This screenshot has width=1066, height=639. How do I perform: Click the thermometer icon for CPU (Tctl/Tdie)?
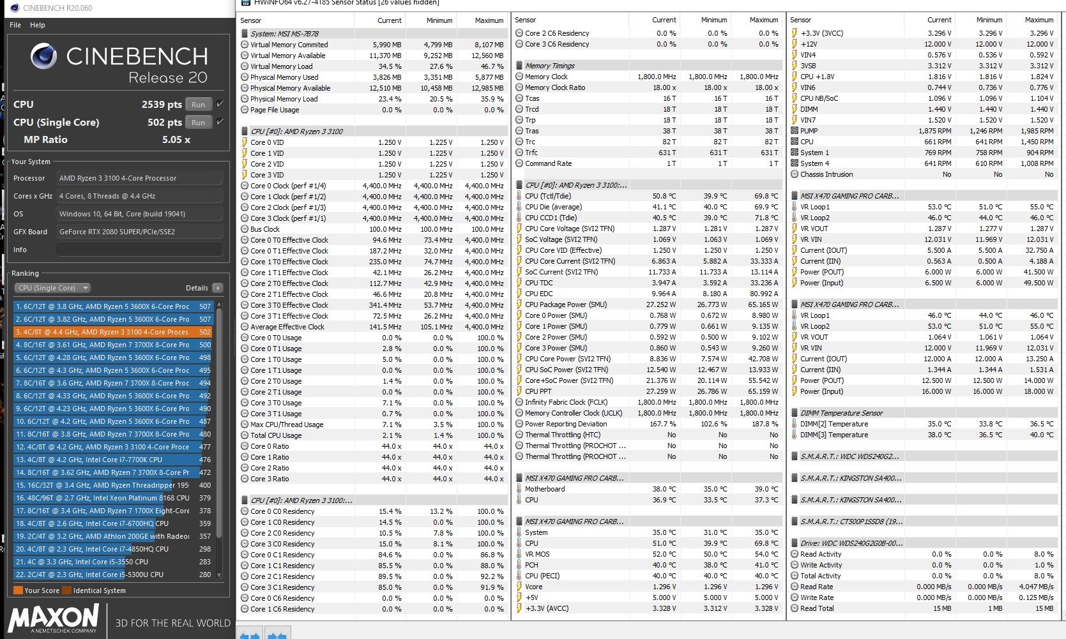(x=519, y=196)
